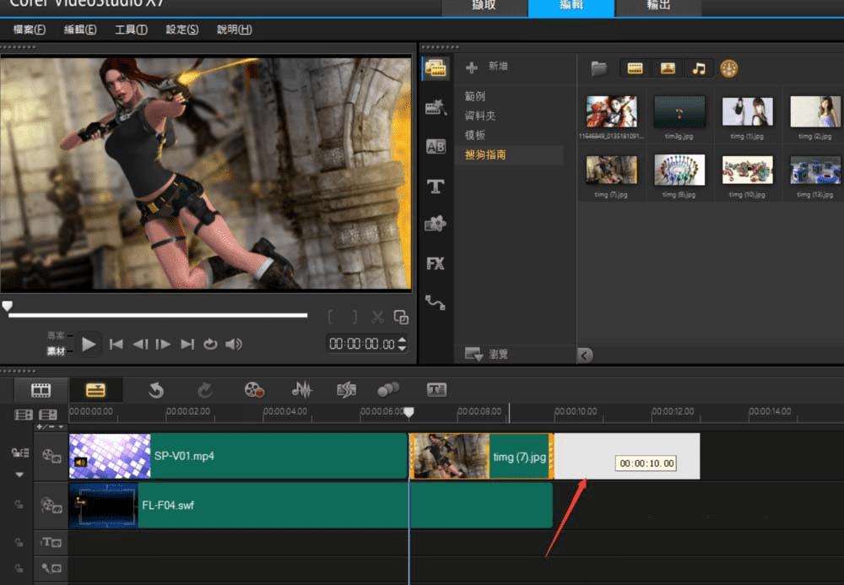Open the Title (T) library panel
Viewport: 844px width, 585px height.
point(436,187)
